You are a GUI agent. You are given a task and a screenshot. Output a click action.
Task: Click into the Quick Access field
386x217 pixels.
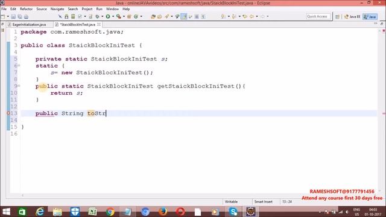tap(318, 16)
